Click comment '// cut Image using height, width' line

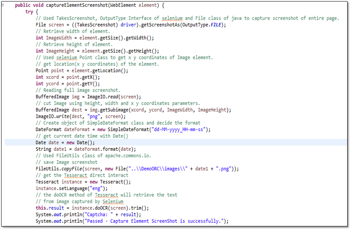click(x=118, y=103)
